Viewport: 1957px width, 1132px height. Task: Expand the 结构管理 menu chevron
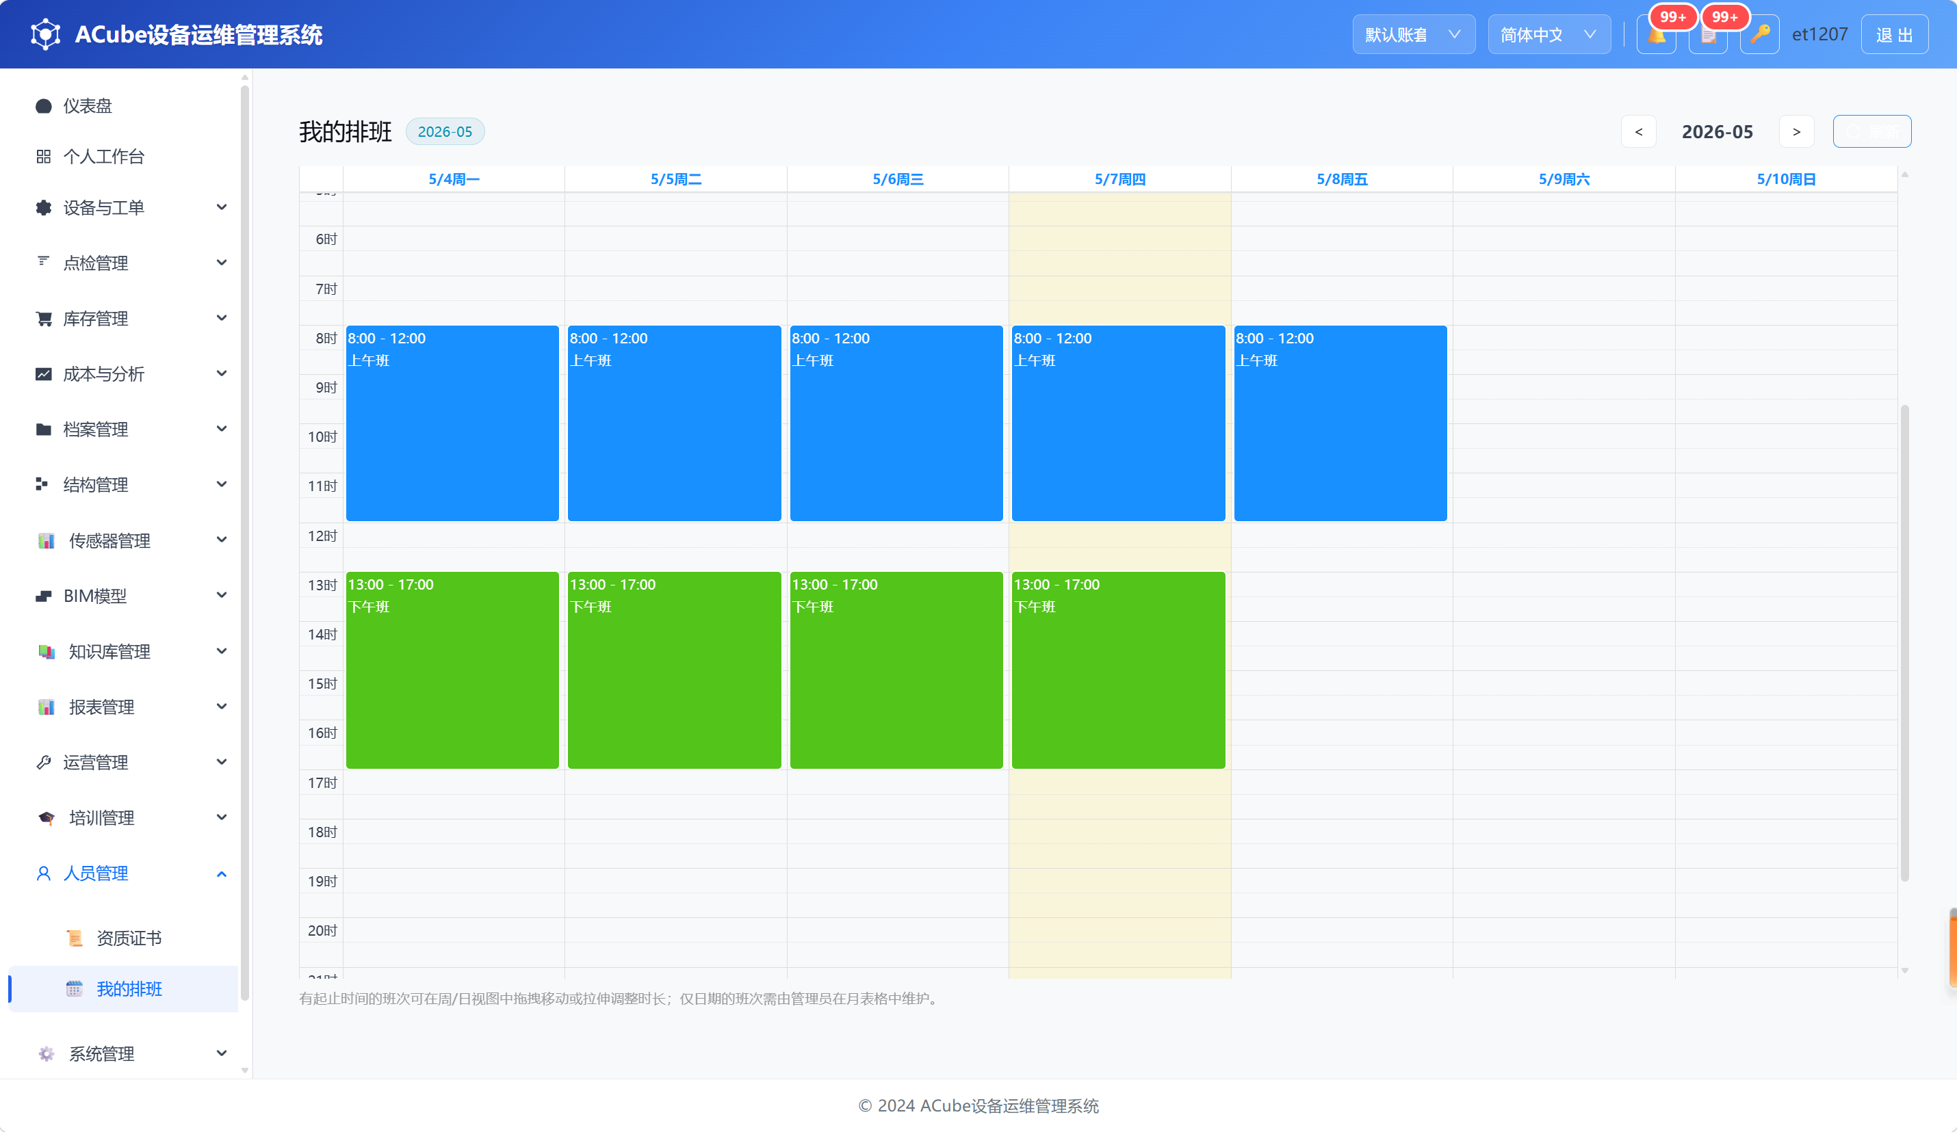[x=221, y=484]
